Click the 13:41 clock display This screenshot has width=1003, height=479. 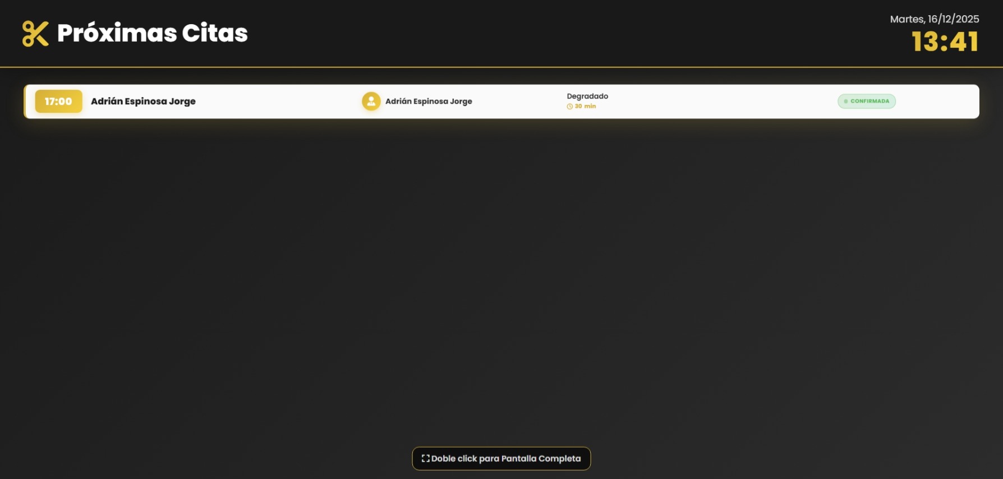tap(945, 42)
